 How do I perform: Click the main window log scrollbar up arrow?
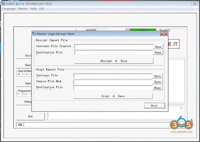tap(181, 108)
